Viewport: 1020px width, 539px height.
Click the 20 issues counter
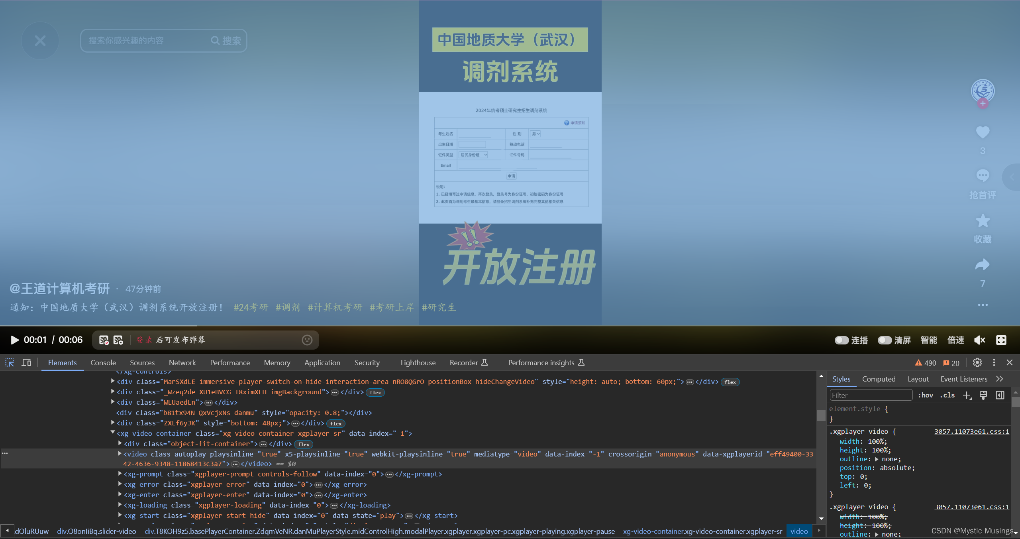tap(951, 363)
